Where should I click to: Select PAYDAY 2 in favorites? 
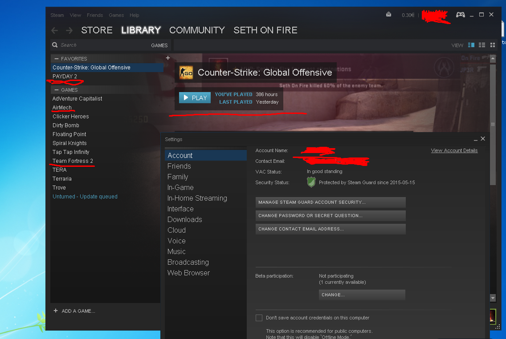[x=65, y=77]
